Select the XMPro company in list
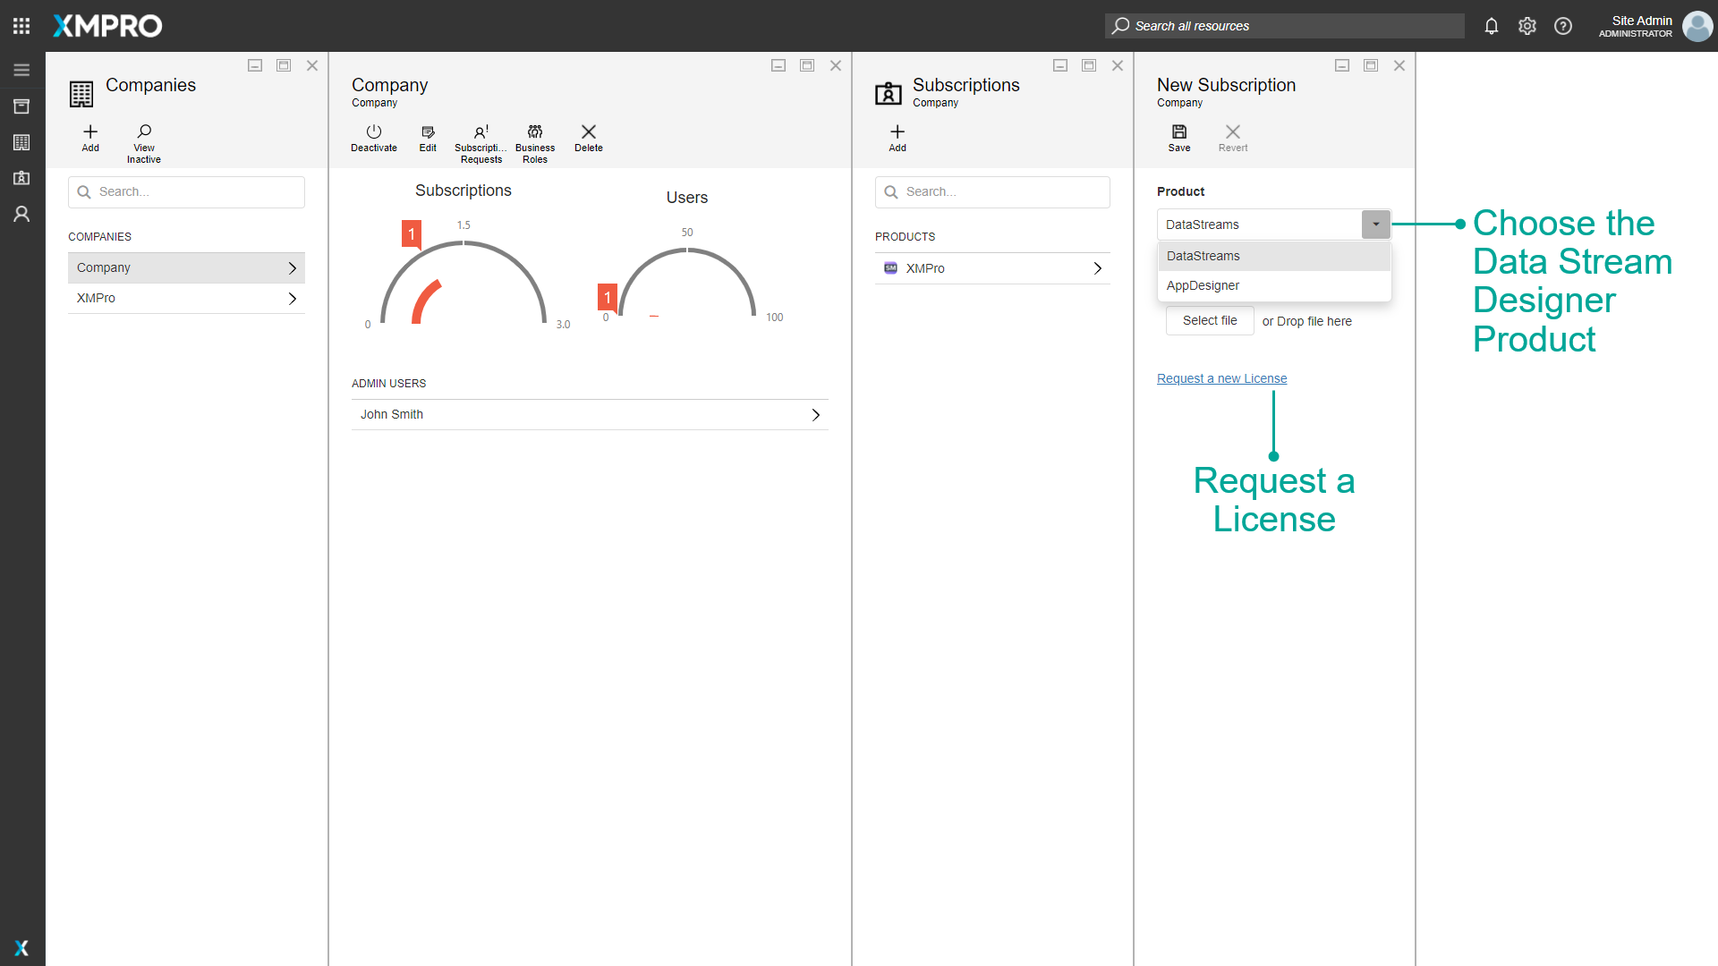 click(x=186, y=299)
